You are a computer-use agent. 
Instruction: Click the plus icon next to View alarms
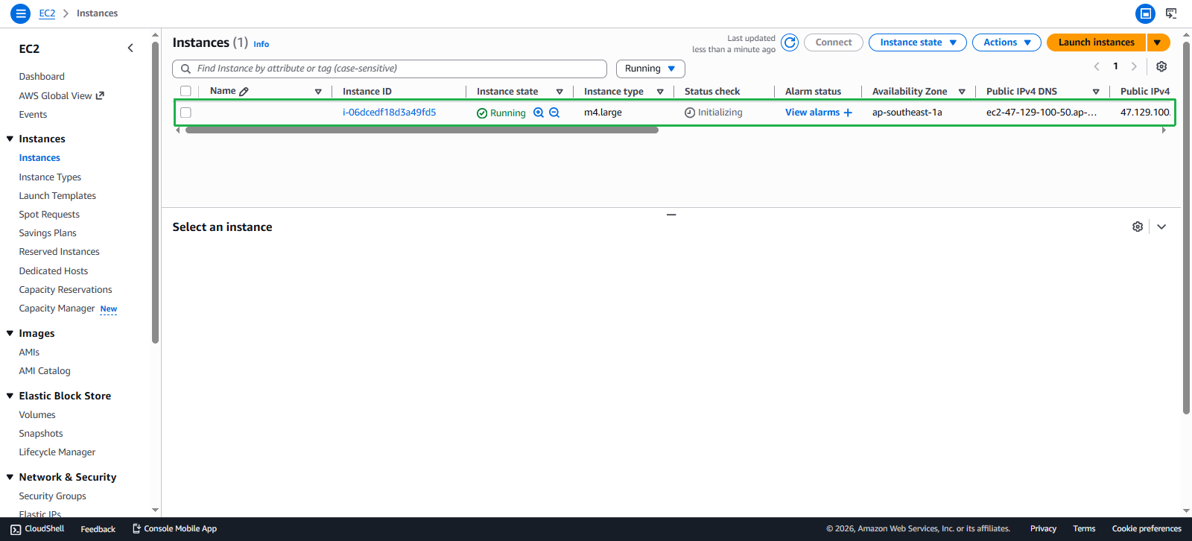[848, 113]
